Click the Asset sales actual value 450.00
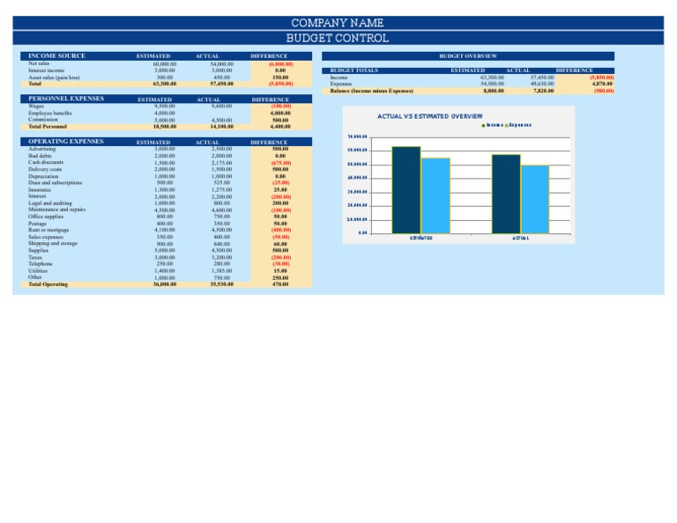677x523 pixels. (x=222, y=77)
